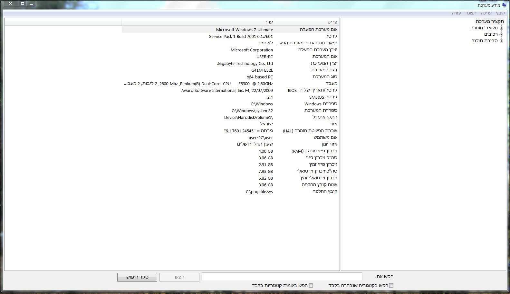Select the HAL version 6.1.7601.24545 value

[x=248, y=131]
